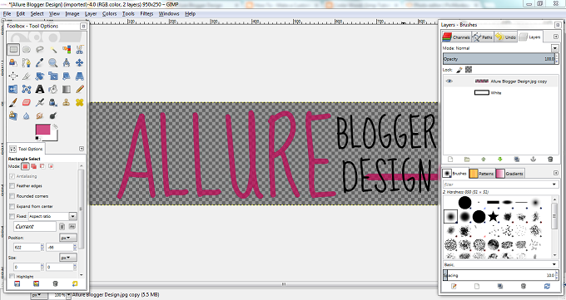Toggle the Antialiasing checkbox

pyautogui.click(x=12, y=176)
